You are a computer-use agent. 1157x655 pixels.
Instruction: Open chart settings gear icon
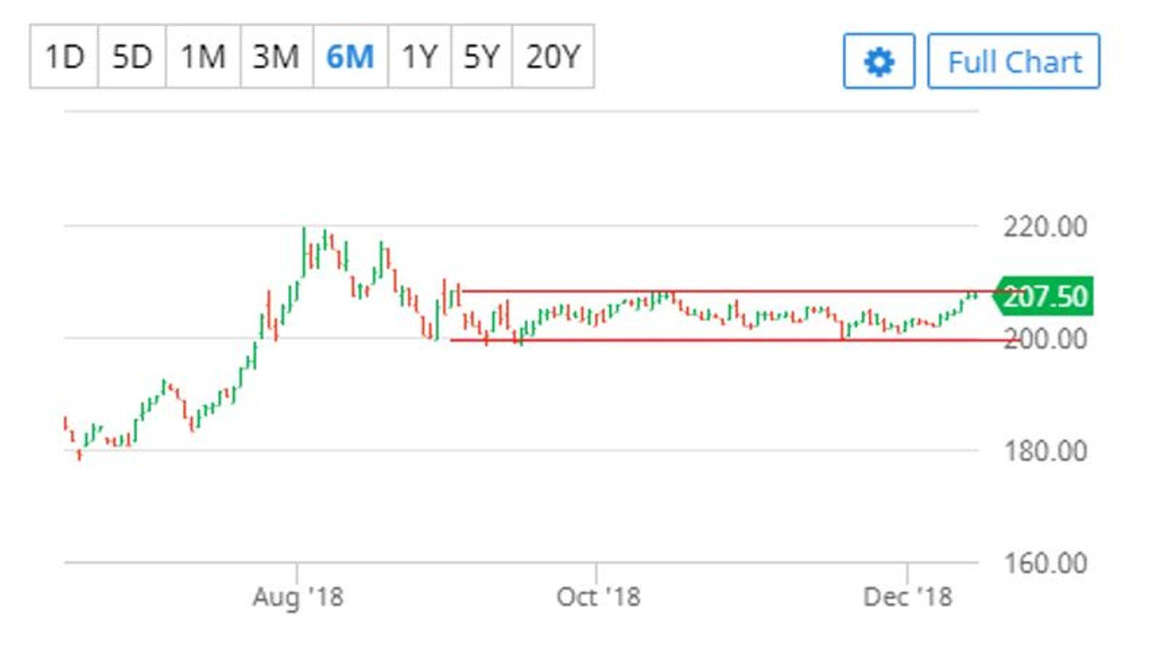tap(879, 61)
